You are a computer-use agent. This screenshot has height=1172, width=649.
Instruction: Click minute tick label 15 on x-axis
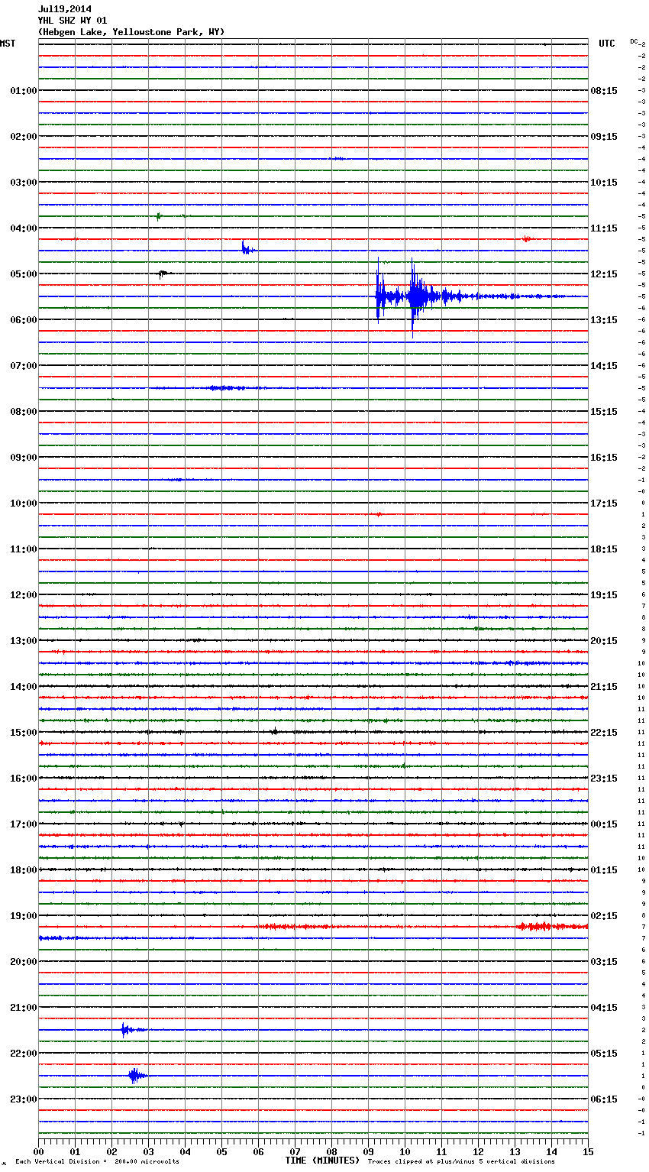pos(588,1151)
